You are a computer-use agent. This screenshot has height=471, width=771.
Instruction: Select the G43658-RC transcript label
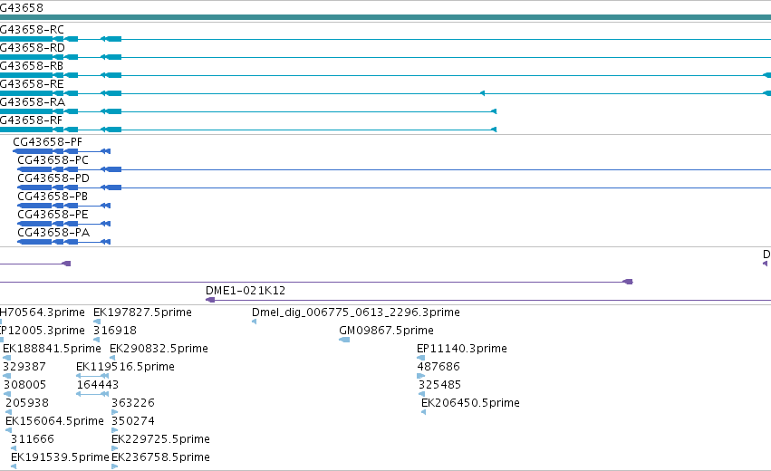(x=32, y=30)
